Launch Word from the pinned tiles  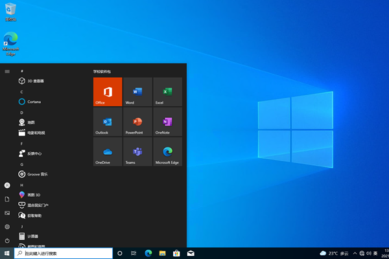click(137, 91)
